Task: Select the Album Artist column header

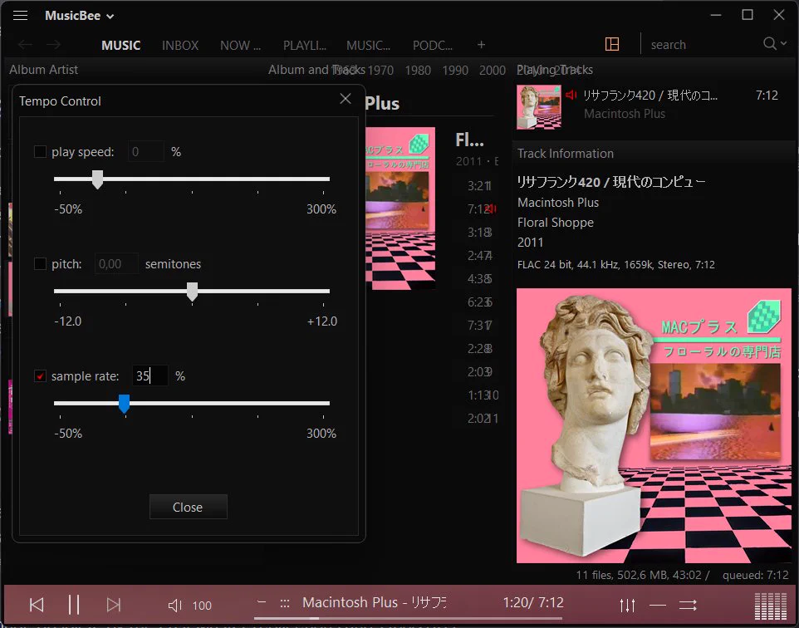Action: tap(44, 69)
